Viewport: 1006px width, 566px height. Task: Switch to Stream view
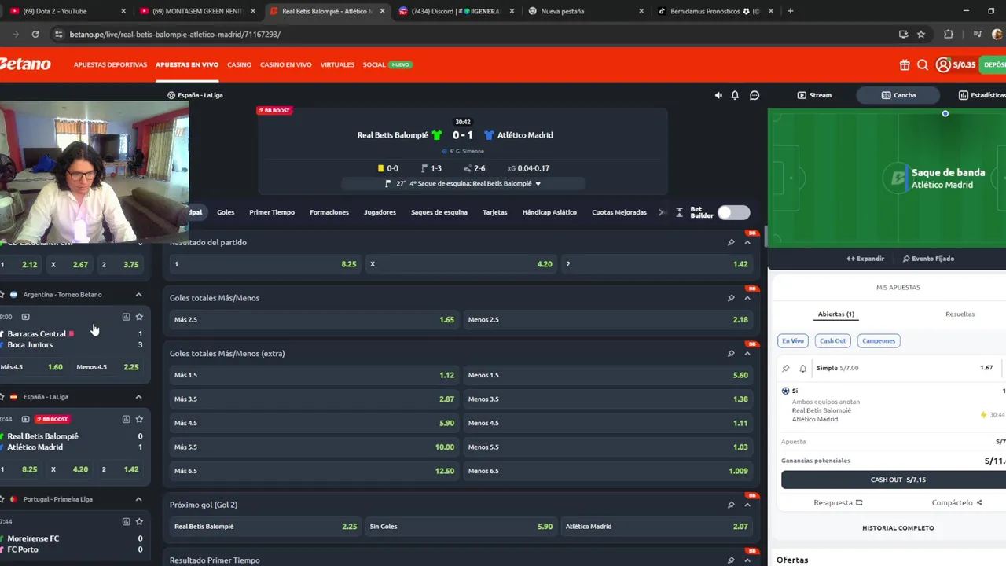[x=814, y=95]
